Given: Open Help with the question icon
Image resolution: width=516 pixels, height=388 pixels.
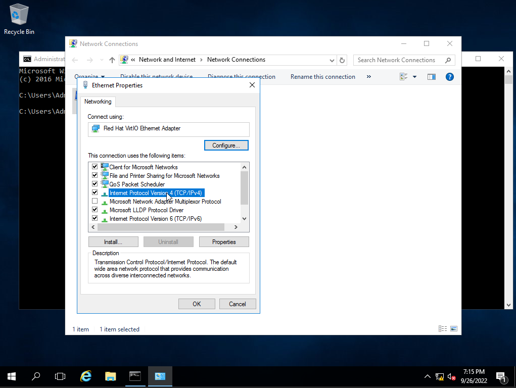Looking at the screenshot, I should tap(449, 77).
